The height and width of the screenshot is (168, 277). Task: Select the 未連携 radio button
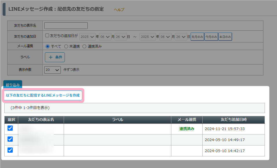click(x=66, y=47)
